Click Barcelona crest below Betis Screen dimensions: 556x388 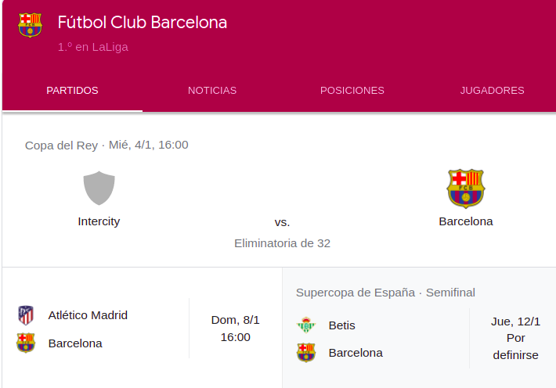tap(306, 353)
